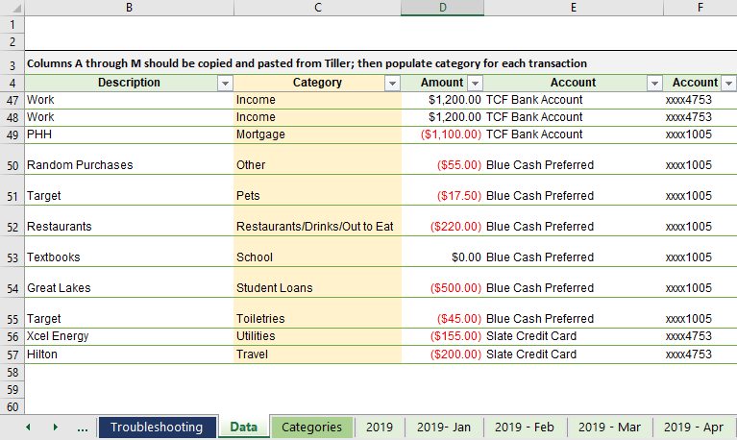
Task: Open the Category column filter dropdown
Action: [392, 84]
